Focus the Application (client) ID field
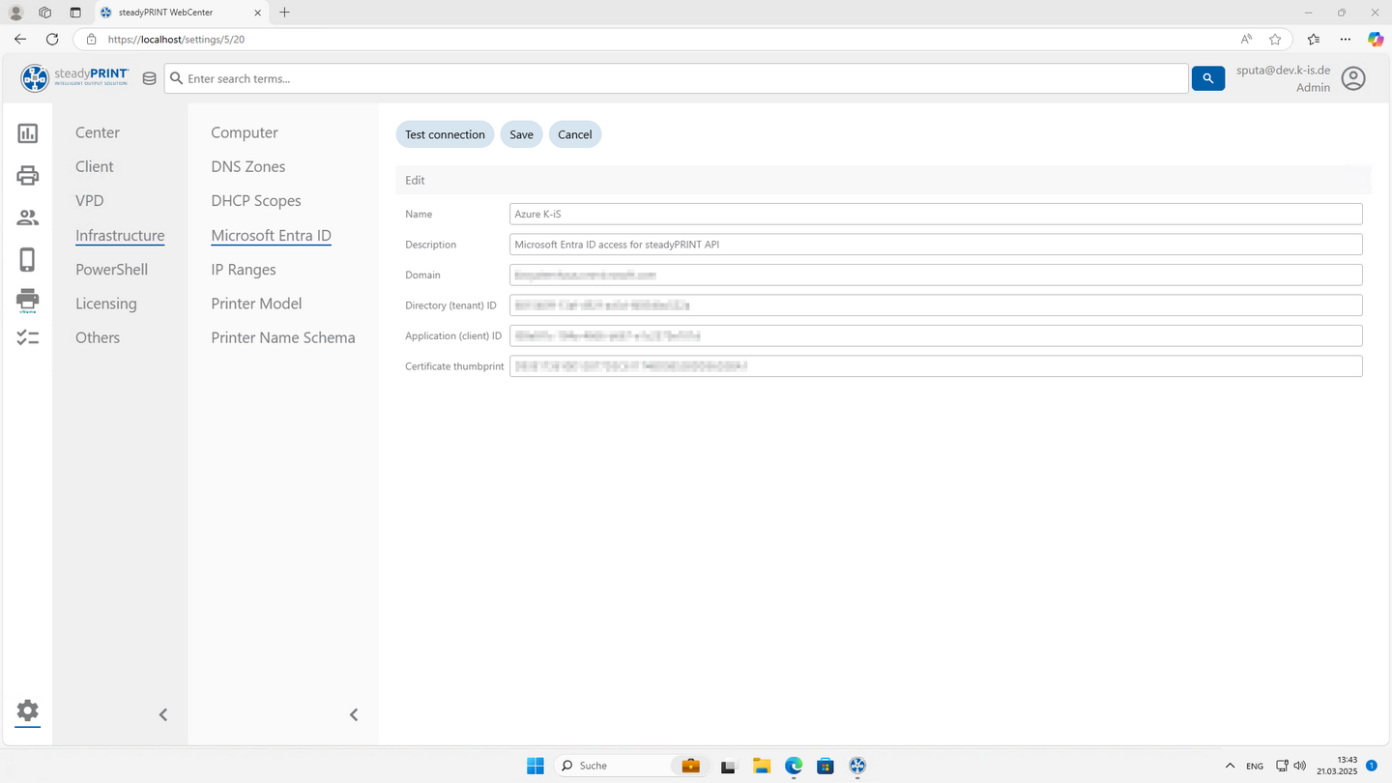 (x=936, y=335)
